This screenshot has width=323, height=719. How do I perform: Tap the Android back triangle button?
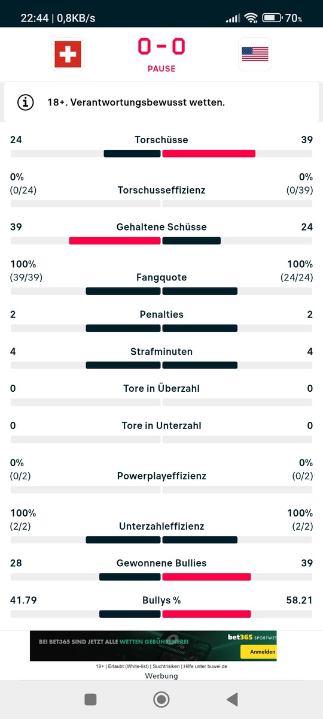(x=232, y=699)
